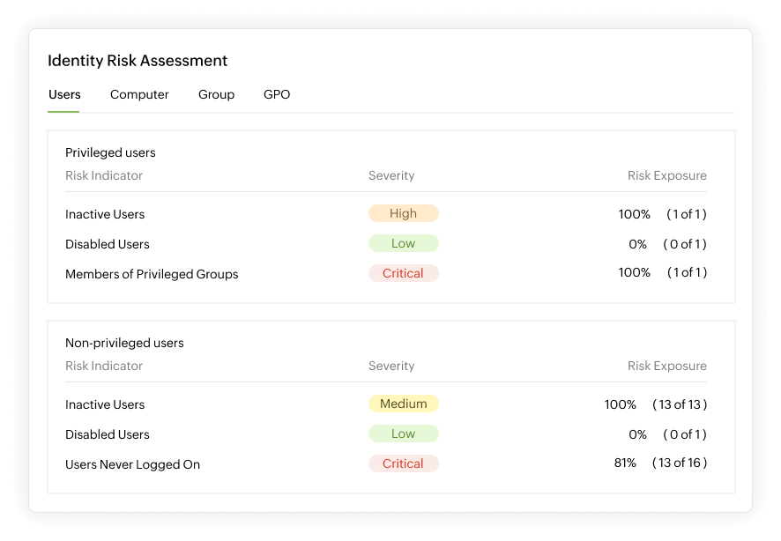Click the Identity Risk Assessment title
This screenshot has width=781, height=541.
(x=138, y=61)
